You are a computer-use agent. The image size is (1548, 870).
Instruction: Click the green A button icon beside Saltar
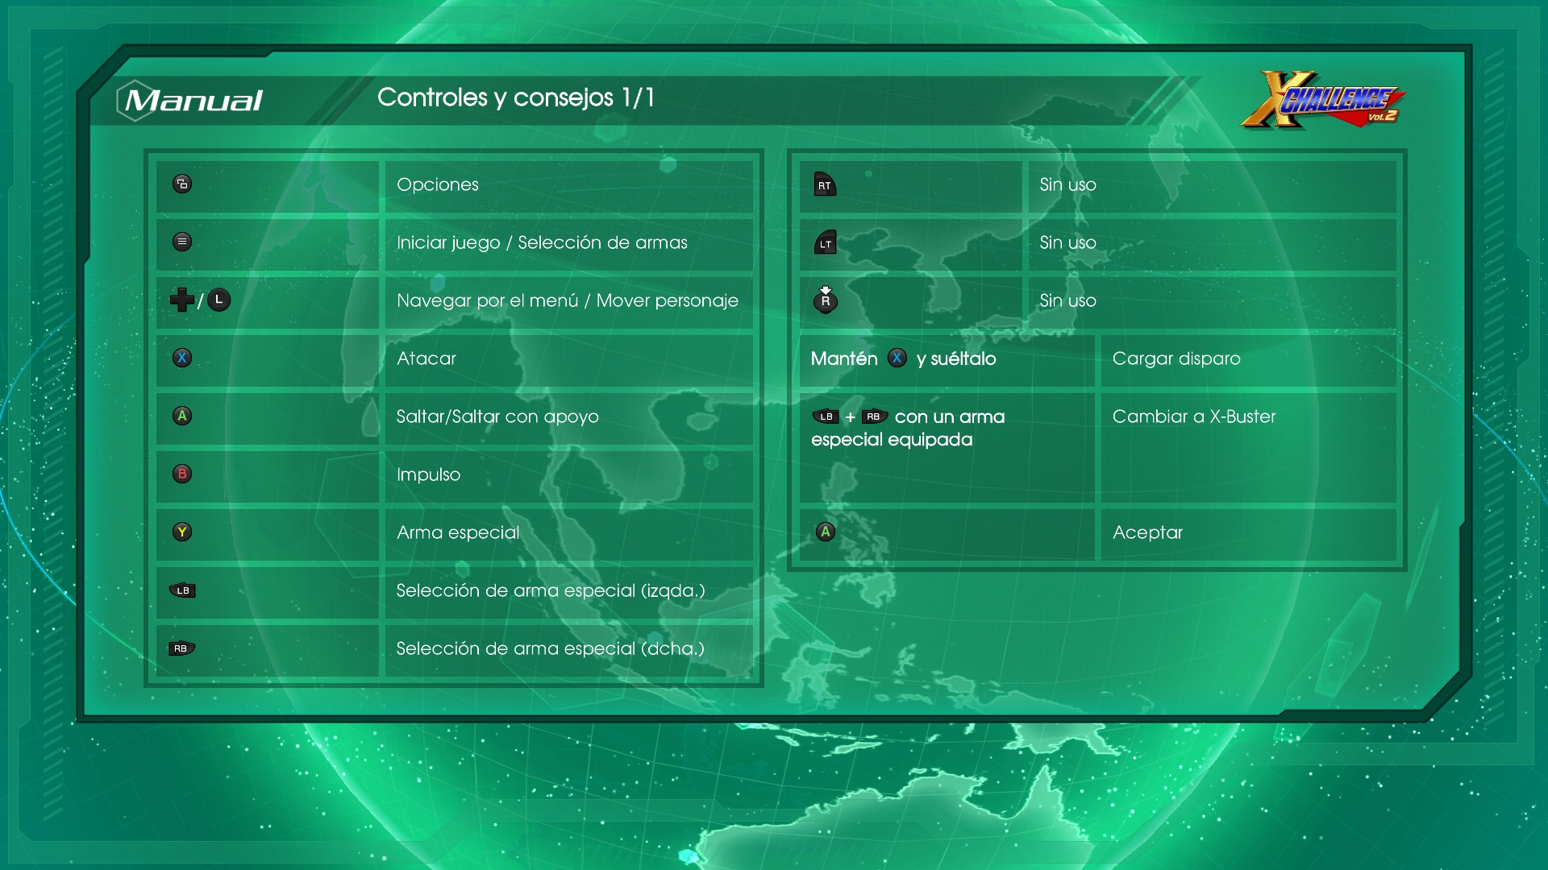pos(182,416)
